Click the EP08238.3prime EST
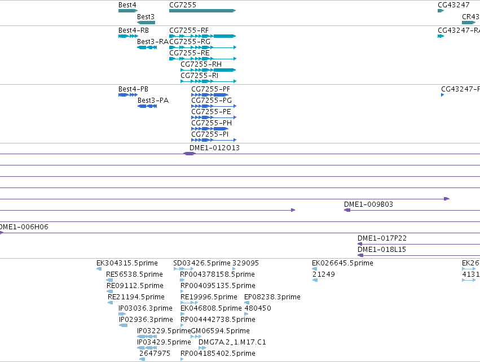The image size is (480, 362). click(246, 303)
